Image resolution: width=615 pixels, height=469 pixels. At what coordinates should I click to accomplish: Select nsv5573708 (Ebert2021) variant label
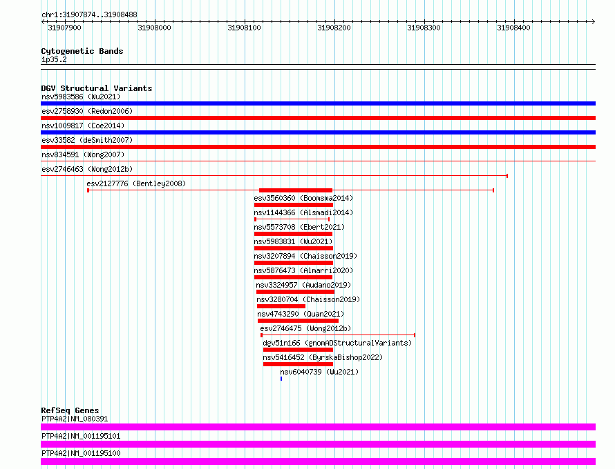pyautogui.click(x=299, y=227)
